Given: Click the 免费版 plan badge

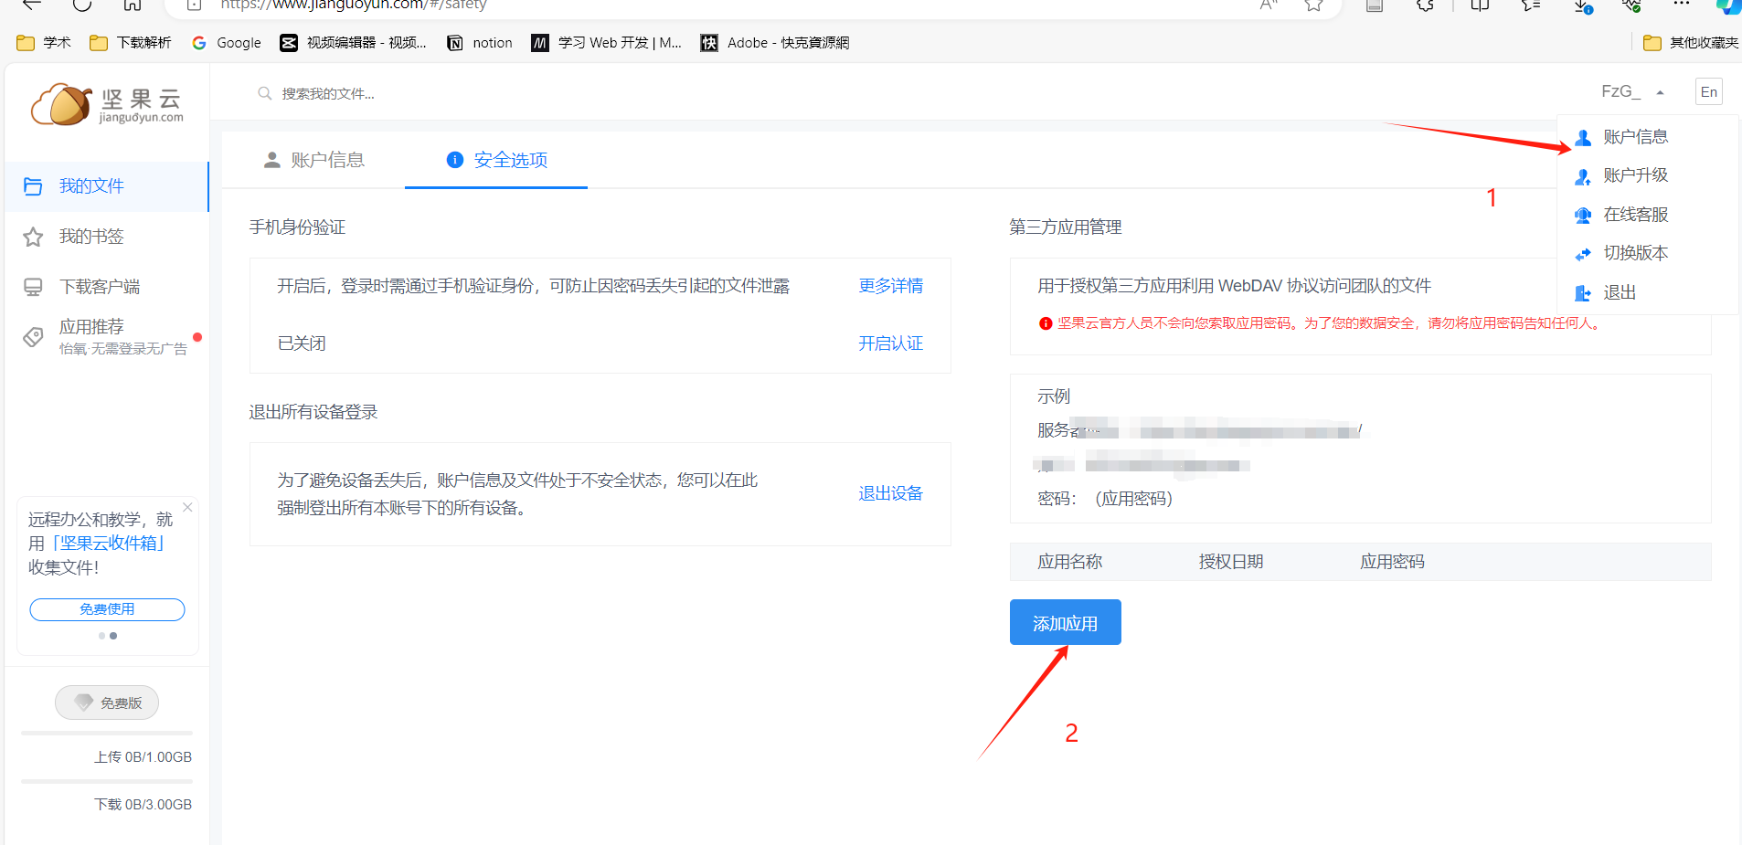Looking at the screenshot, I should [107, 702].
